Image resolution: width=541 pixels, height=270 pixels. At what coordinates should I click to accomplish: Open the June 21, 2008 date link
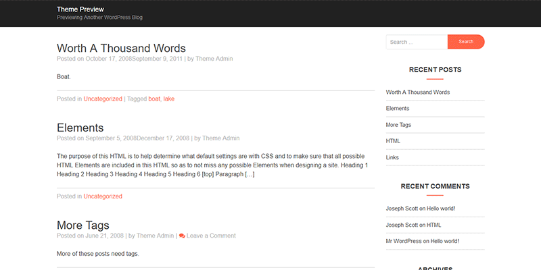[x=105, y=236]
